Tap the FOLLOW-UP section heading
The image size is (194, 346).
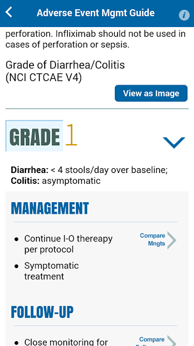[42, 312]
